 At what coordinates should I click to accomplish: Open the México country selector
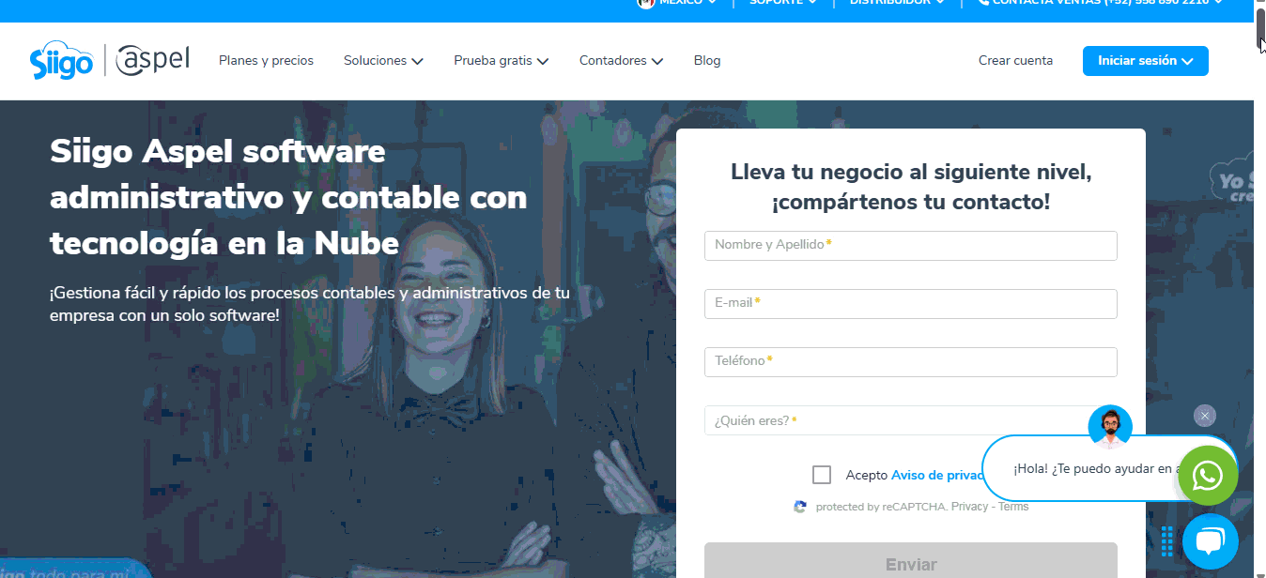pyautogui.click(x=677, y=3)
